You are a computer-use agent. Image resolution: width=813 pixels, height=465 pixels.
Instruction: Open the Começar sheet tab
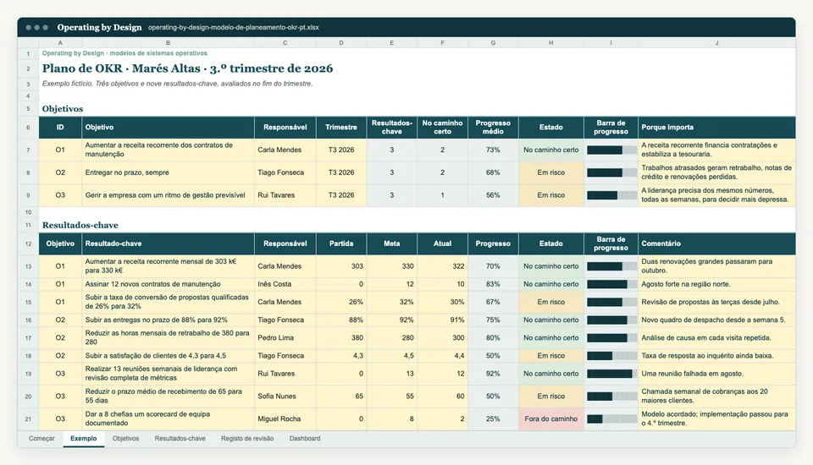pyautogui.click(x=41, y=439)
